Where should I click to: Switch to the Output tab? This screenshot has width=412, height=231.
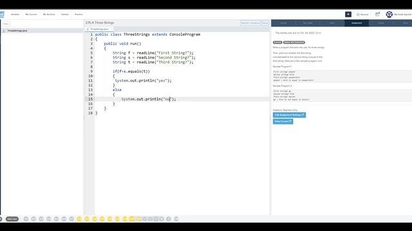click(283, 23)
